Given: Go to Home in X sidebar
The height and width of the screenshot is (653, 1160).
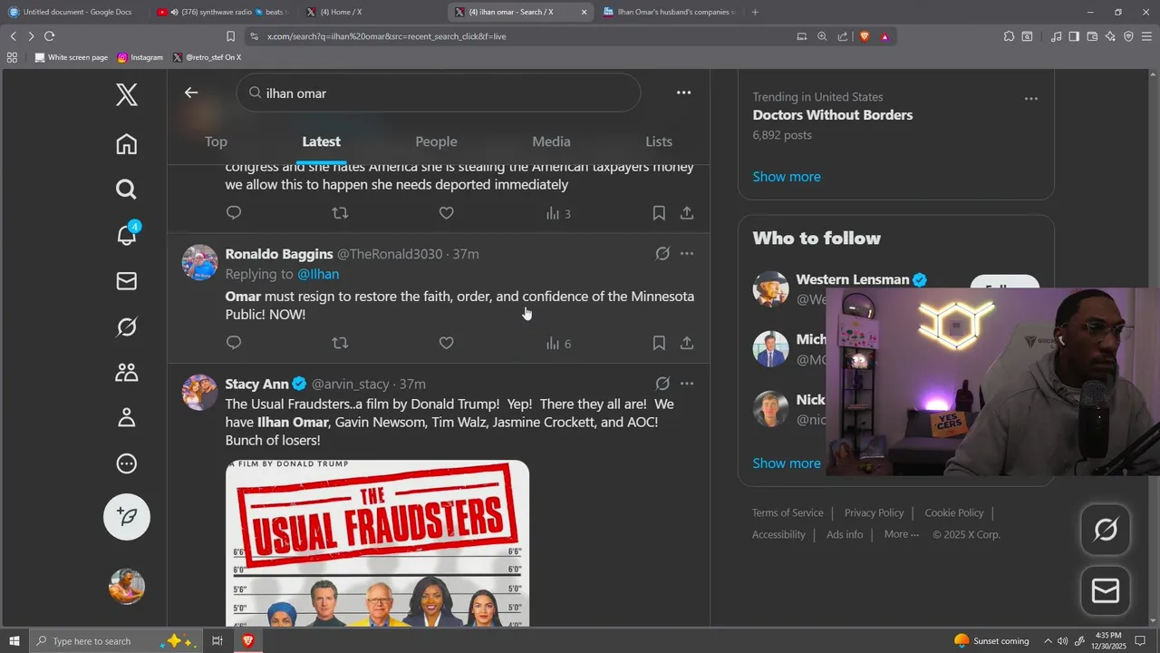Looking at the screenshot, I should click(127, 144).
